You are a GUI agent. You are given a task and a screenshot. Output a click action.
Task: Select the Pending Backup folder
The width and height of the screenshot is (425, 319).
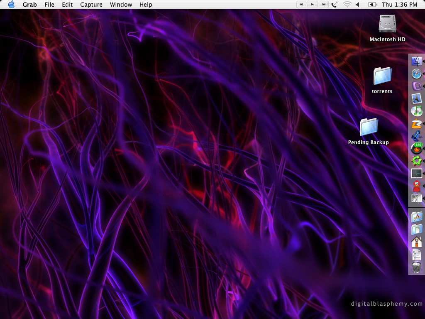[x=369, y=127]
